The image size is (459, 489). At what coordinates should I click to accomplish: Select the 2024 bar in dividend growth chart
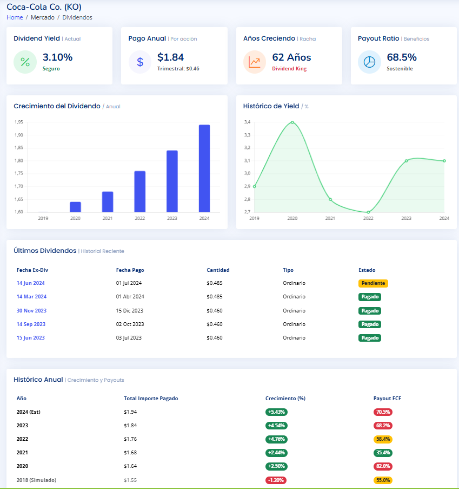coord(204,168)
